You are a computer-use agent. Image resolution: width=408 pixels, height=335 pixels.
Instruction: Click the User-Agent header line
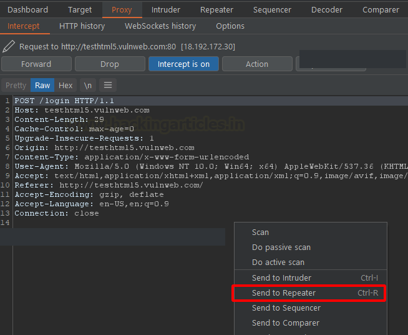pos(211,166)
